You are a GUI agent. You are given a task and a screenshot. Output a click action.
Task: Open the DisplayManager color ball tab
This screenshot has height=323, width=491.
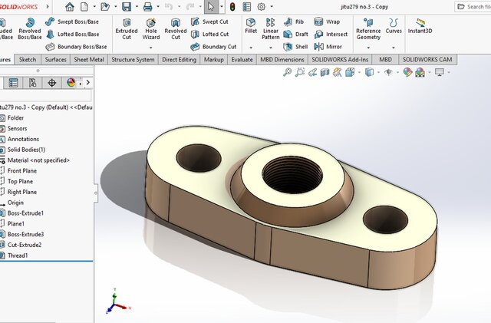(71, 83)
